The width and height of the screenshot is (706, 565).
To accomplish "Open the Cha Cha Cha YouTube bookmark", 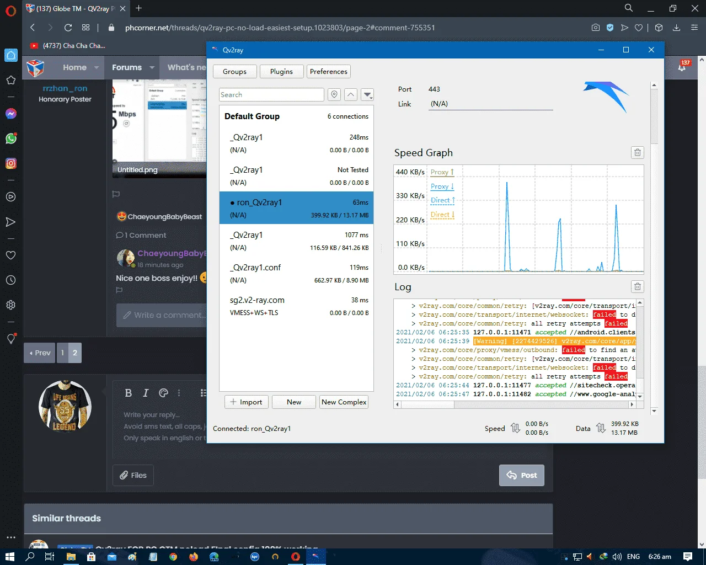I will tap(68, 46).
